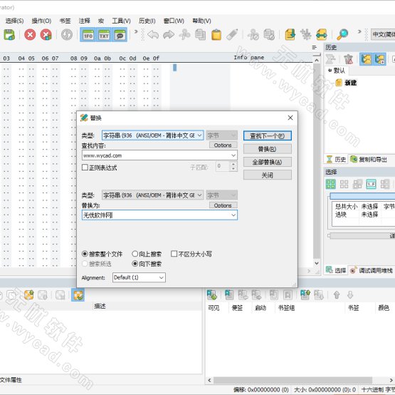Open the 操作(O) menu

pyautogui.click(x=41, y=21)
